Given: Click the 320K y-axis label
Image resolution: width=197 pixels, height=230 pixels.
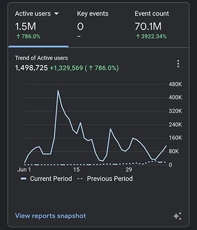Looking at the screenshot, I should (175, 111).
